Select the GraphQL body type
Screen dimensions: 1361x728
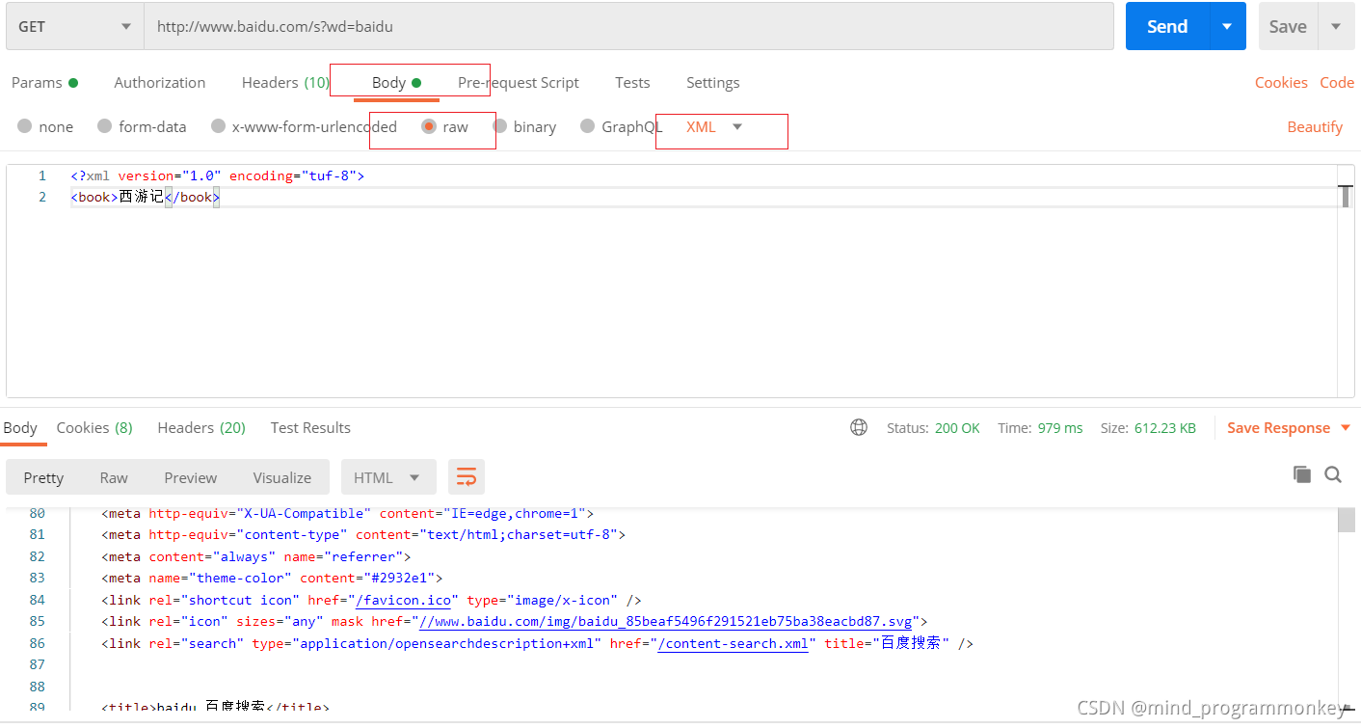pyautogui.click(x=621, y=126)
